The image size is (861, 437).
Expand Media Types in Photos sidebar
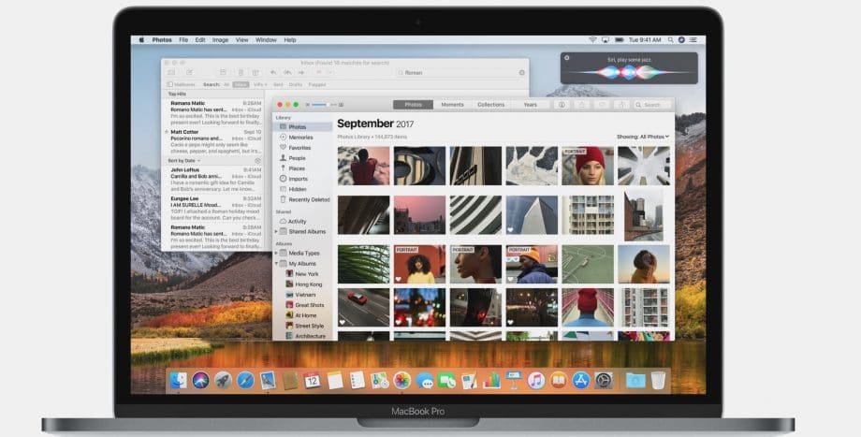coord(276,253)
